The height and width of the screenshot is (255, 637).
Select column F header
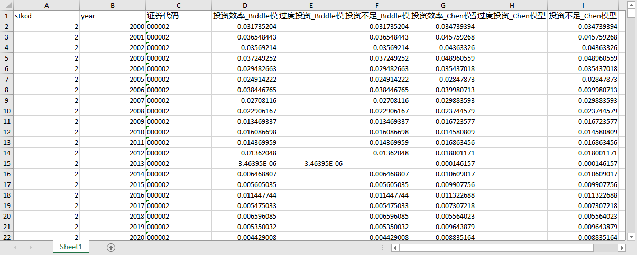[377, 5]
